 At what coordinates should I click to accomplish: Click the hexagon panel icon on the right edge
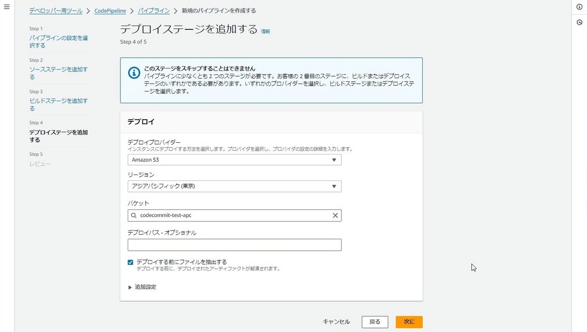580,22
